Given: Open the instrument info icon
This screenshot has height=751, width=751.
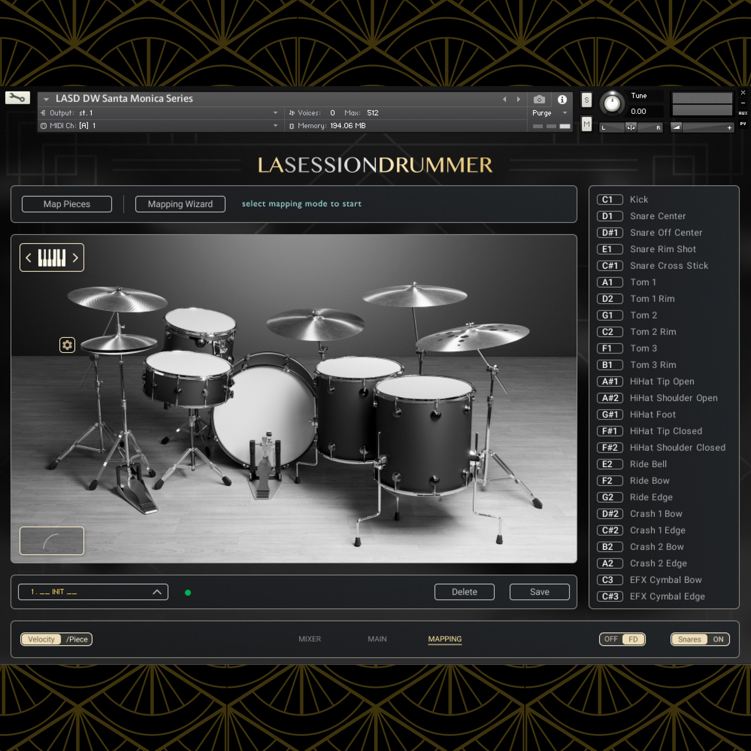Looking at the screenshot, I should [562, 99].
